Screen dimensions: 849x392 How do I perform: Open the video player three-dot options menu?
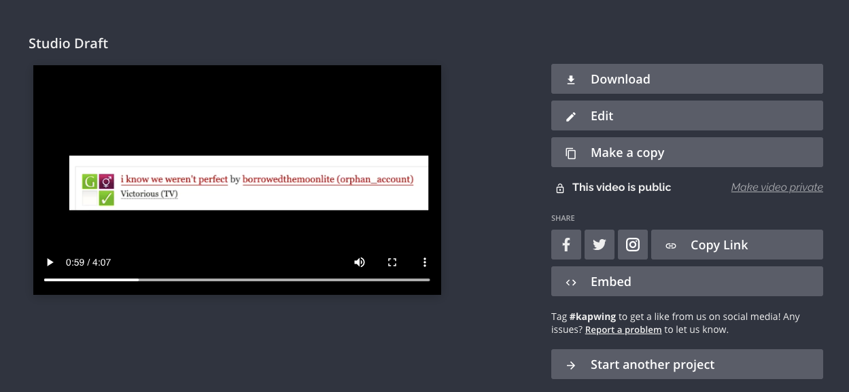(x=425, y=262)
